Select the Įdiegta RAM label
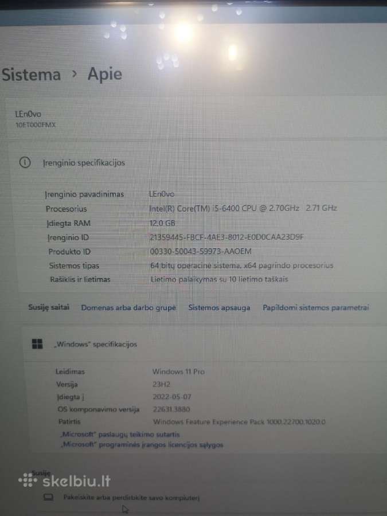 click(x=68, y=223)
